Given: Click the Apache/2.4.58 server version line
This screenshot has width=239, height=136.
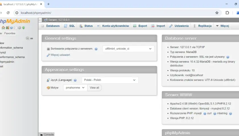Looking at the screenshot, I should point(200,104).
